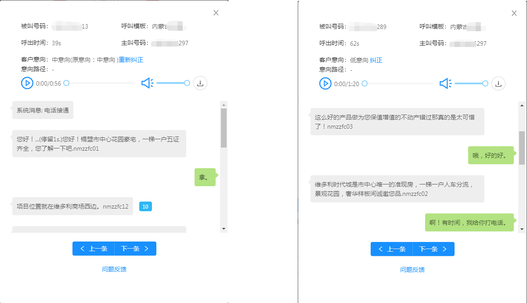Close the right call detail dialog
The width and height of the screenshot is (527, 303).
(514, 13)
